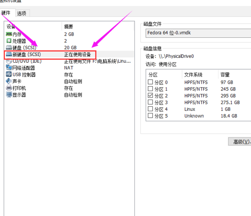
Task: Click the 硬盘 (SCSI) hard disk icon
Action: [x=9, y=47]
